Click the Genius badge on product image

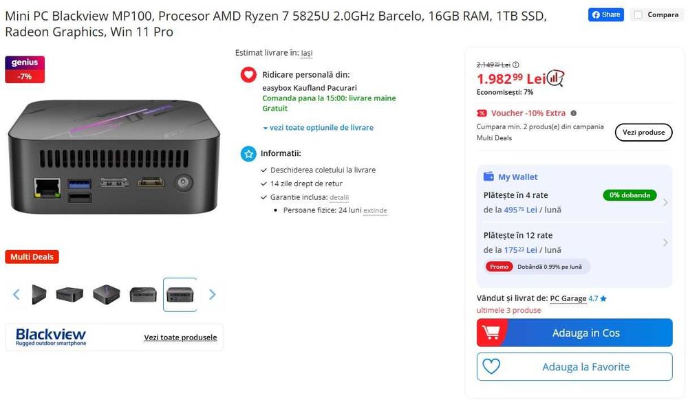[25, 63]
